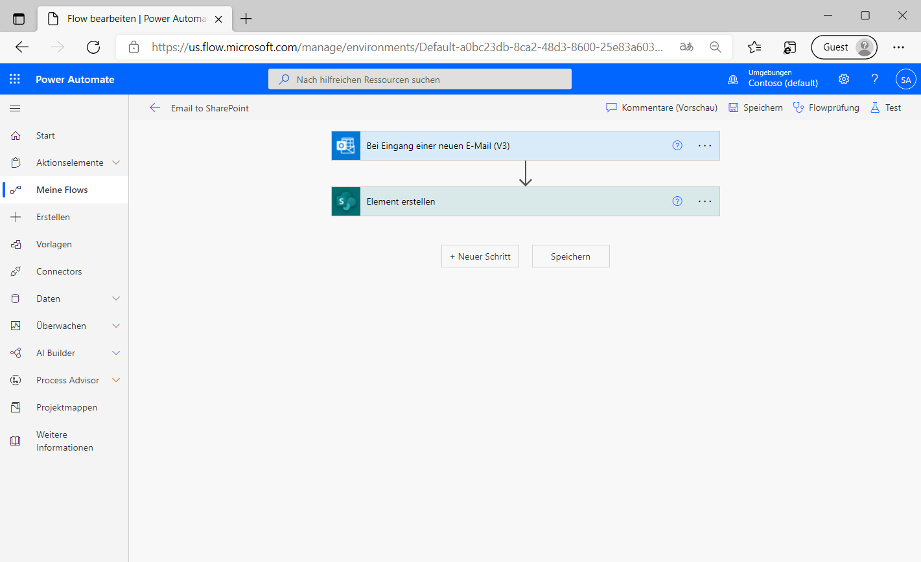Screen dimensions: 921x562
Task: Click the AI Builder icon
Action: tap(16, 353)
